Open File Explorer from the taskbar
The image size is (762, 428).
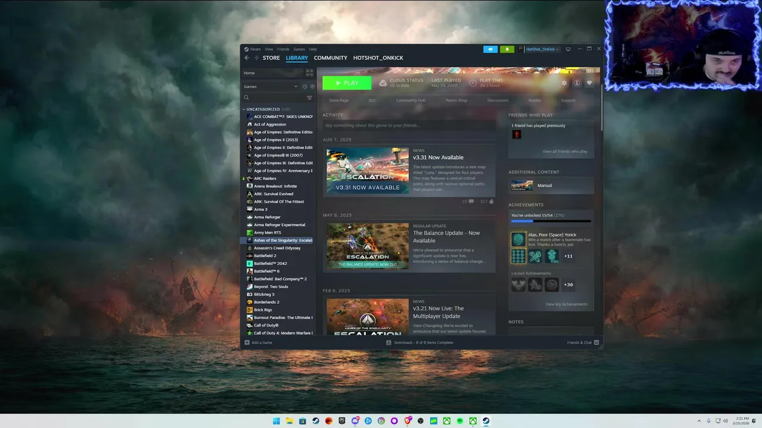pos(289,421)
